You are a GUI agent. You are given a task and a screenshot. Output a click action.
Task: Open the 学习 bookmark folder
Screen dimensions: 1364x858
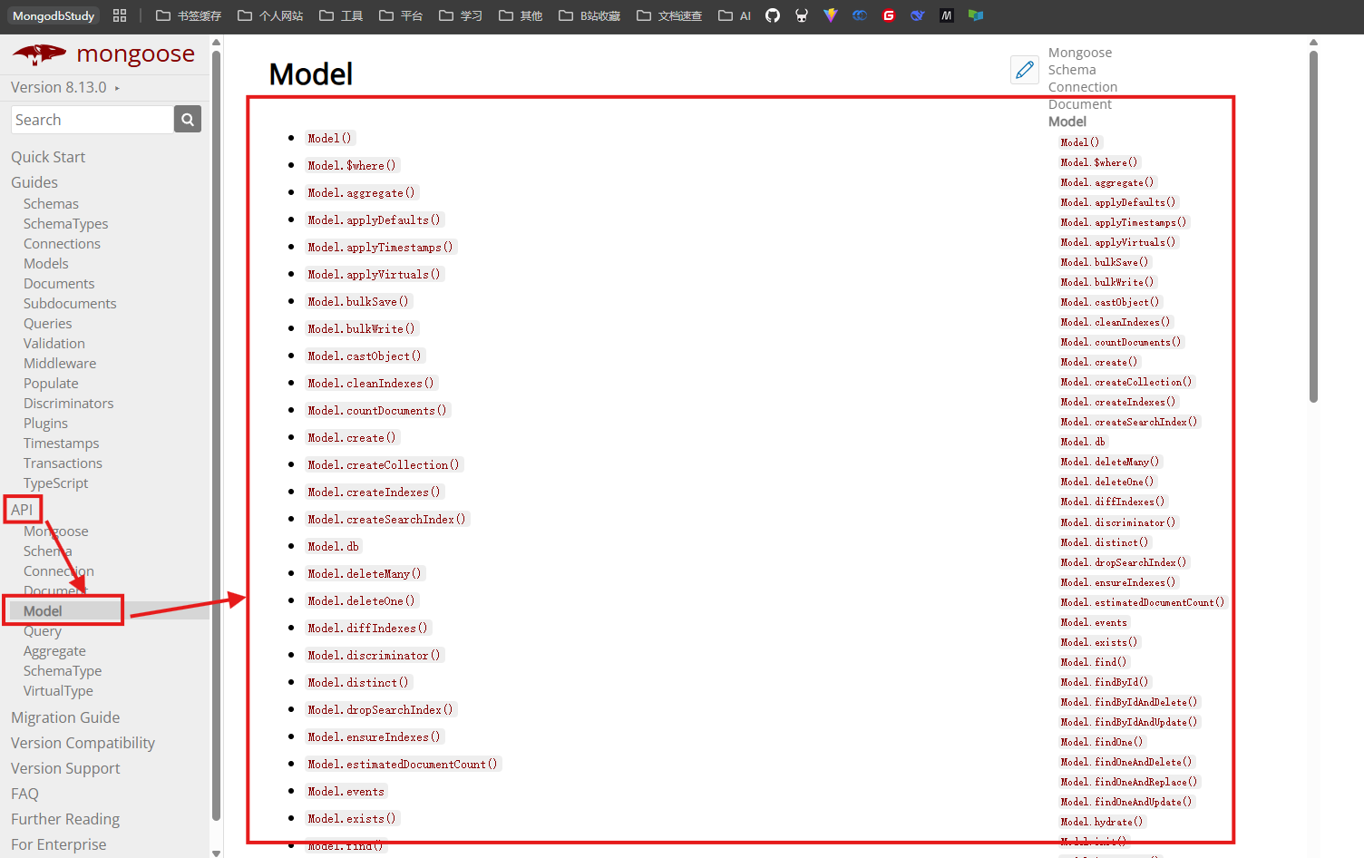[461, 15]
